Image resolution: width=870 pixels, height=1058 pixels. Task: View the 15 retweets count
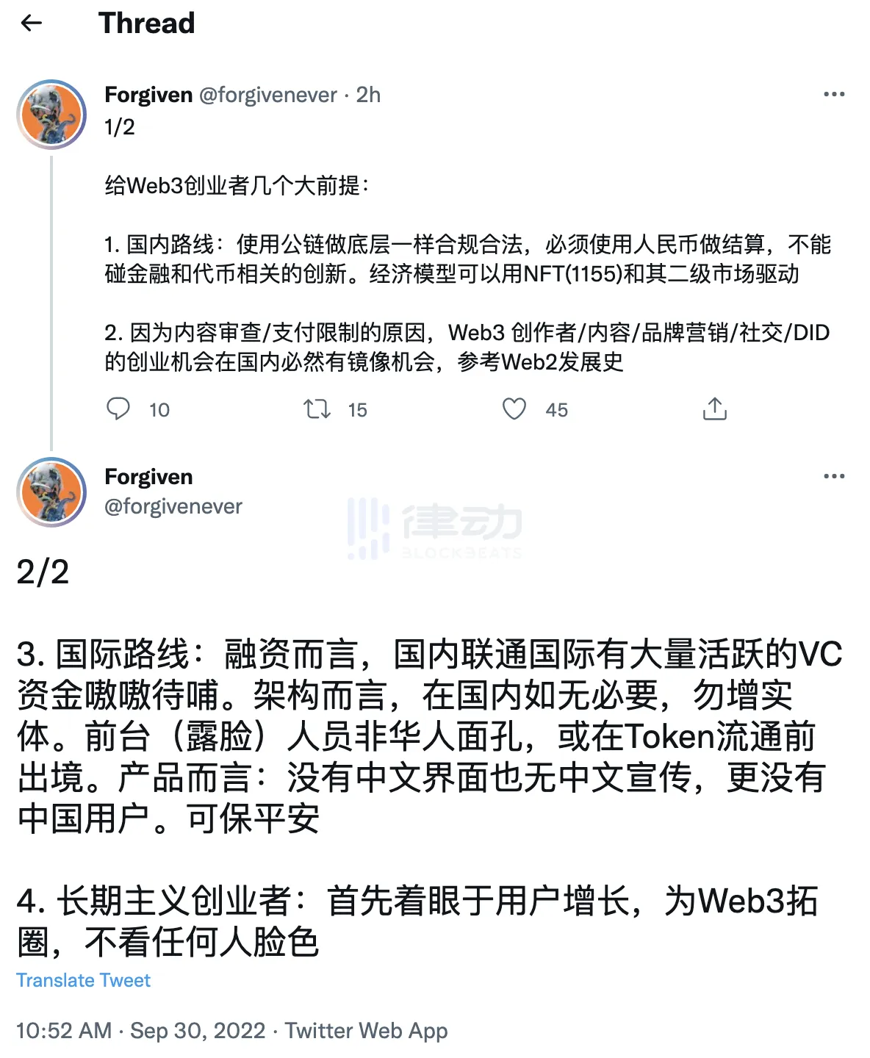357,410
